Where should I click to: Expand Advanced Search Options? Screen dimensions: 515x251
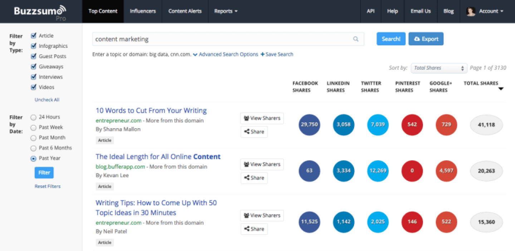[x=225, y=55]
